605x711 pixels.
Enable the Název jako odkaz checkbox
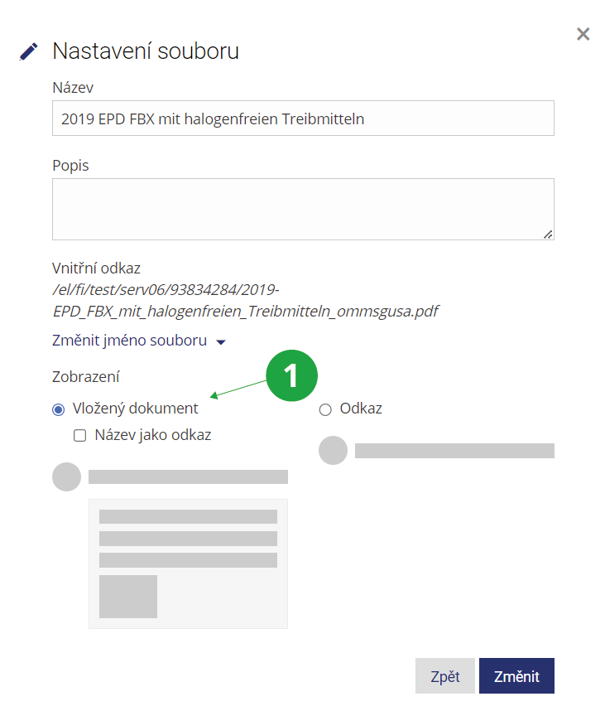[x=80, y=435]
